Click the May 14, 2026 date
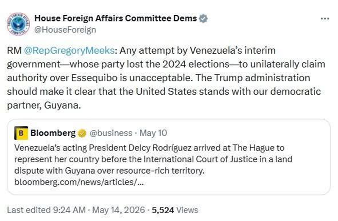The image size is (338, 221). tap(119, 210)
